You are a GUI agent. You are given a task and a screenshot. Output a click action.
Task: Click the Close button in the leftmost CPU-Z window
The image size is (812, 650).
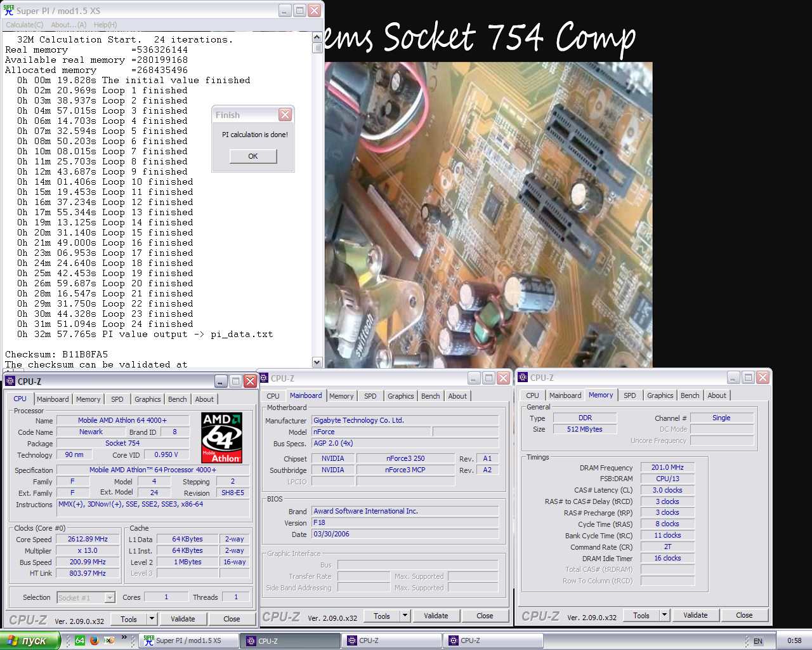click(x=232, y=619)
